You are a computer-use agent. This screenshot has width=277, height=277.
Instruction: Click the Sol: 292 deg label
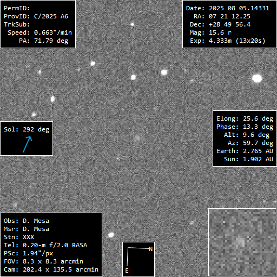pos(27,129)
